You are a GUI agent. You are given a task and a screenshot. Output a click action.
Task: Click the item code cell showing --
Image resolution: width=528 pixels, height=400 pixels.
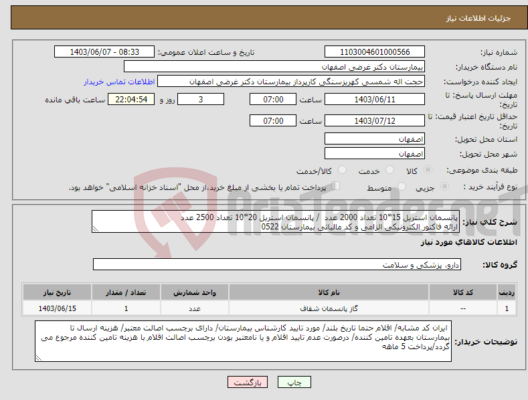pos(463,308)
